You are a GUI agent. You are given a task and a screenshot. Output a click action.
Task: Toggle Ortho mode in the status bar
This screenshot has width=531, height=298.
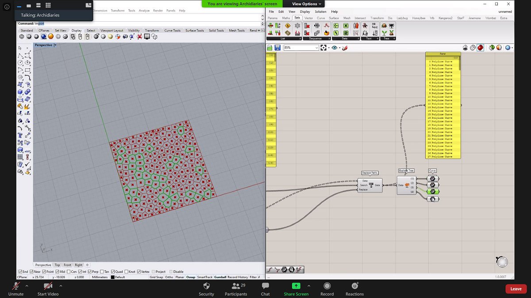(169, 277)
